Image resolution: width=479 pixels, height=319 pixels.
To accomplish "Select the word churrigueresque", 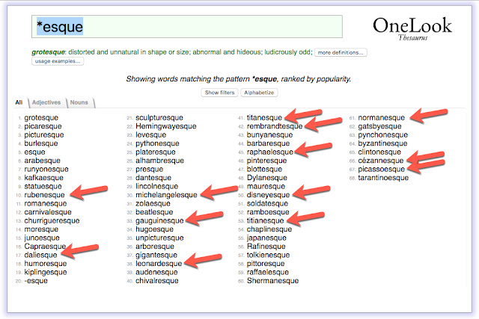I will point(52,220).
